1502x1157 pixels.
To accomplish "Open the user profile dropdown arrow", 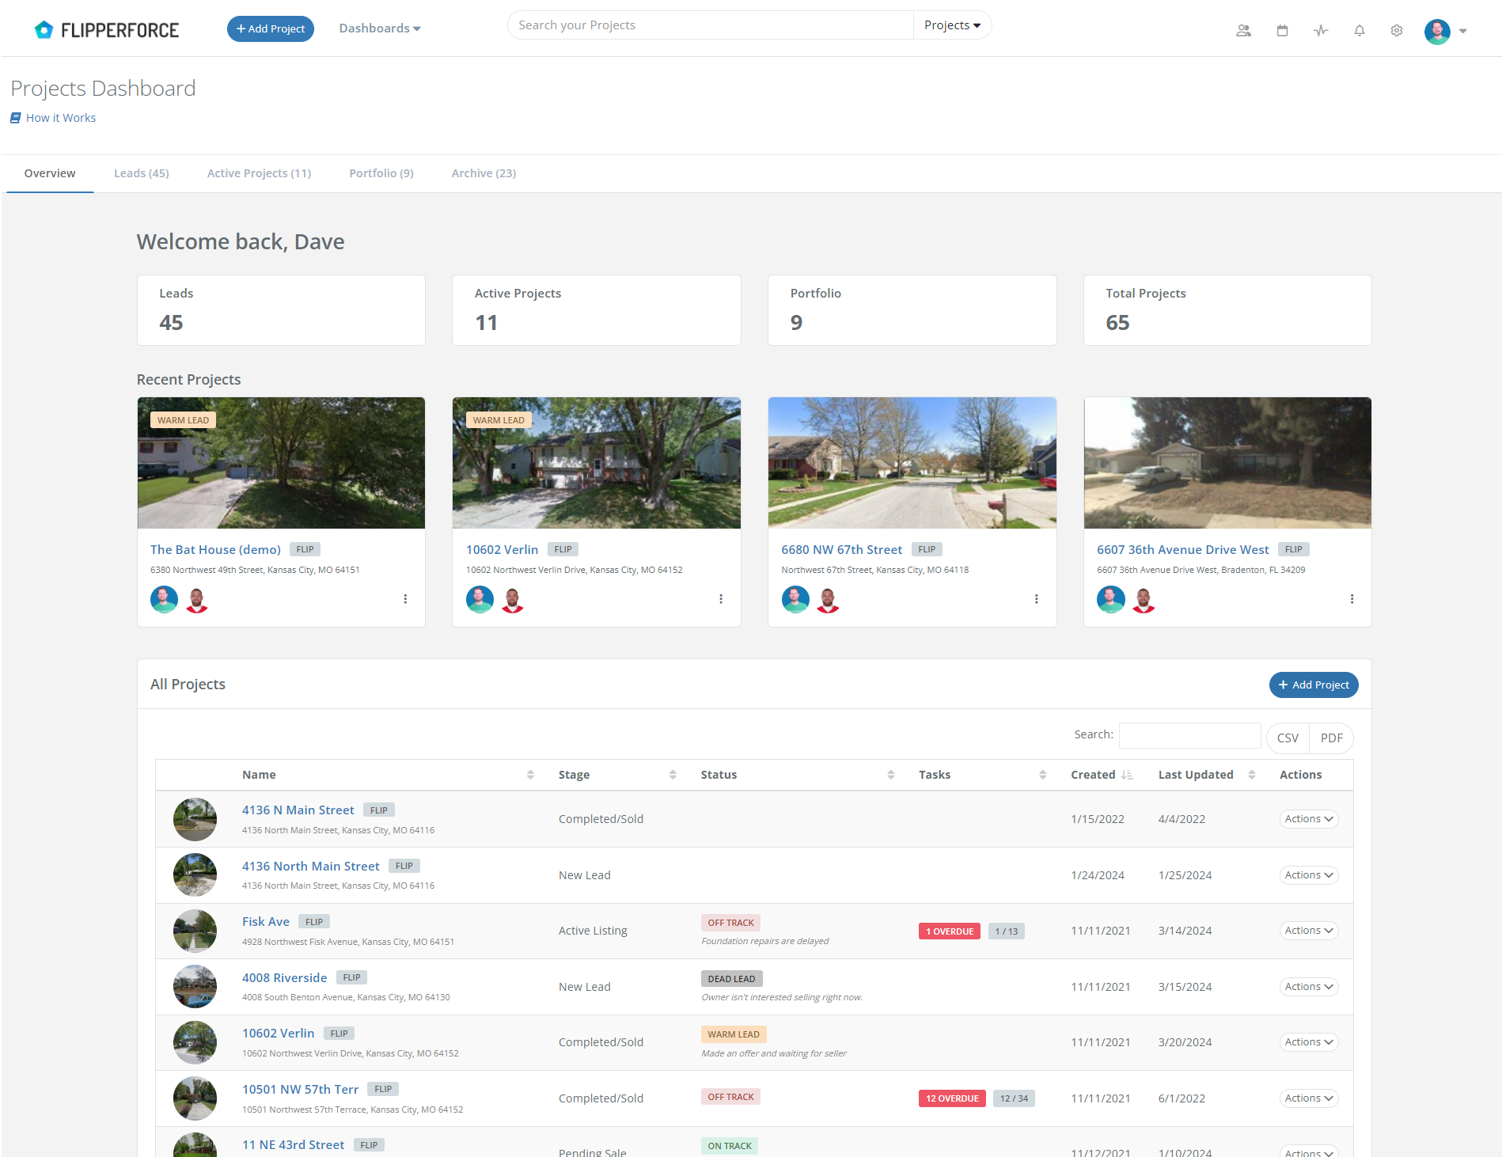I will point(1462,32).
